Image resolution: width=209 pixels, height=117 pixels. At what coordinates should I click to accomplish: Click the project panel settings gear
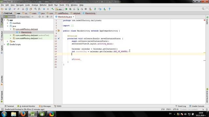(47, 17)
